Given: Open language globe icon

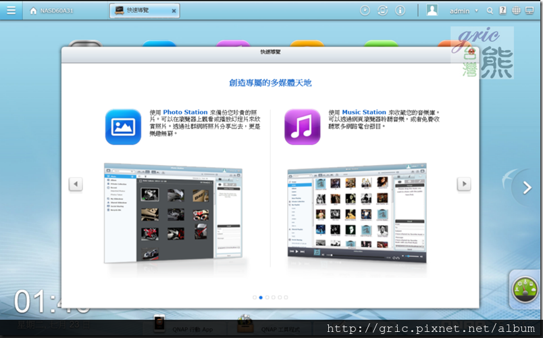Looking at the screenshot, I should coord(516,11).
